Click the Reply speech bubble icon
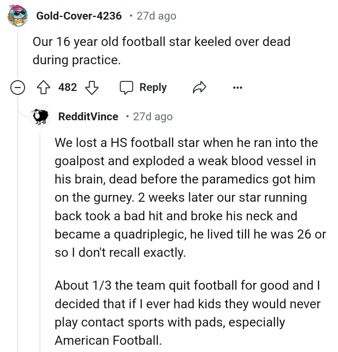This screenshot has width=338, height=352. tap(128, 87)
